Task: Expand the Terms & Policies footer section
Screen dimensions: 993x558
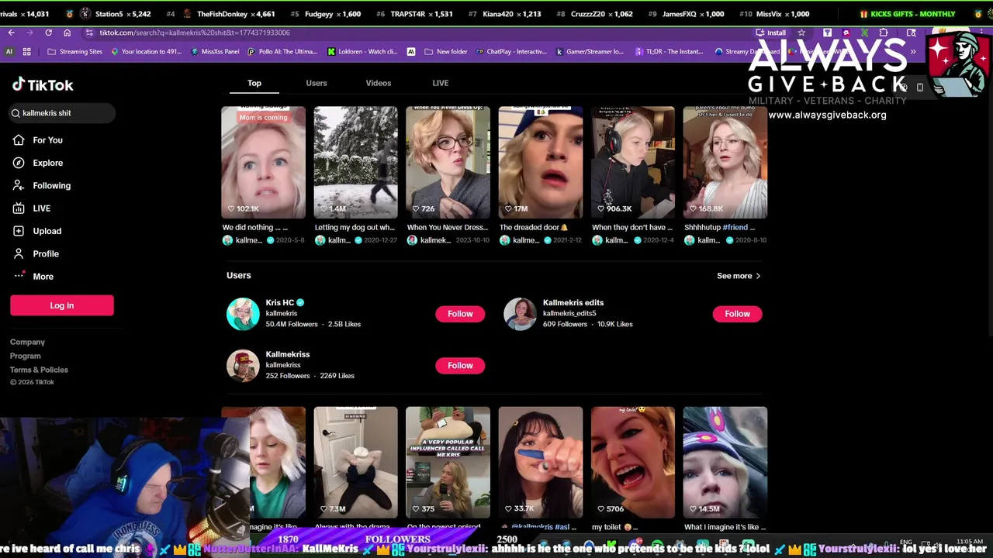Action: click(x=39, y=370)
